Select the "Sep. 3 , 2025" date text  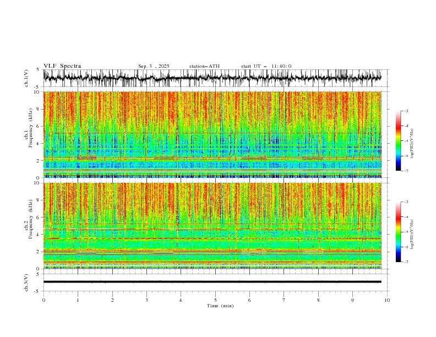point(154,66)
